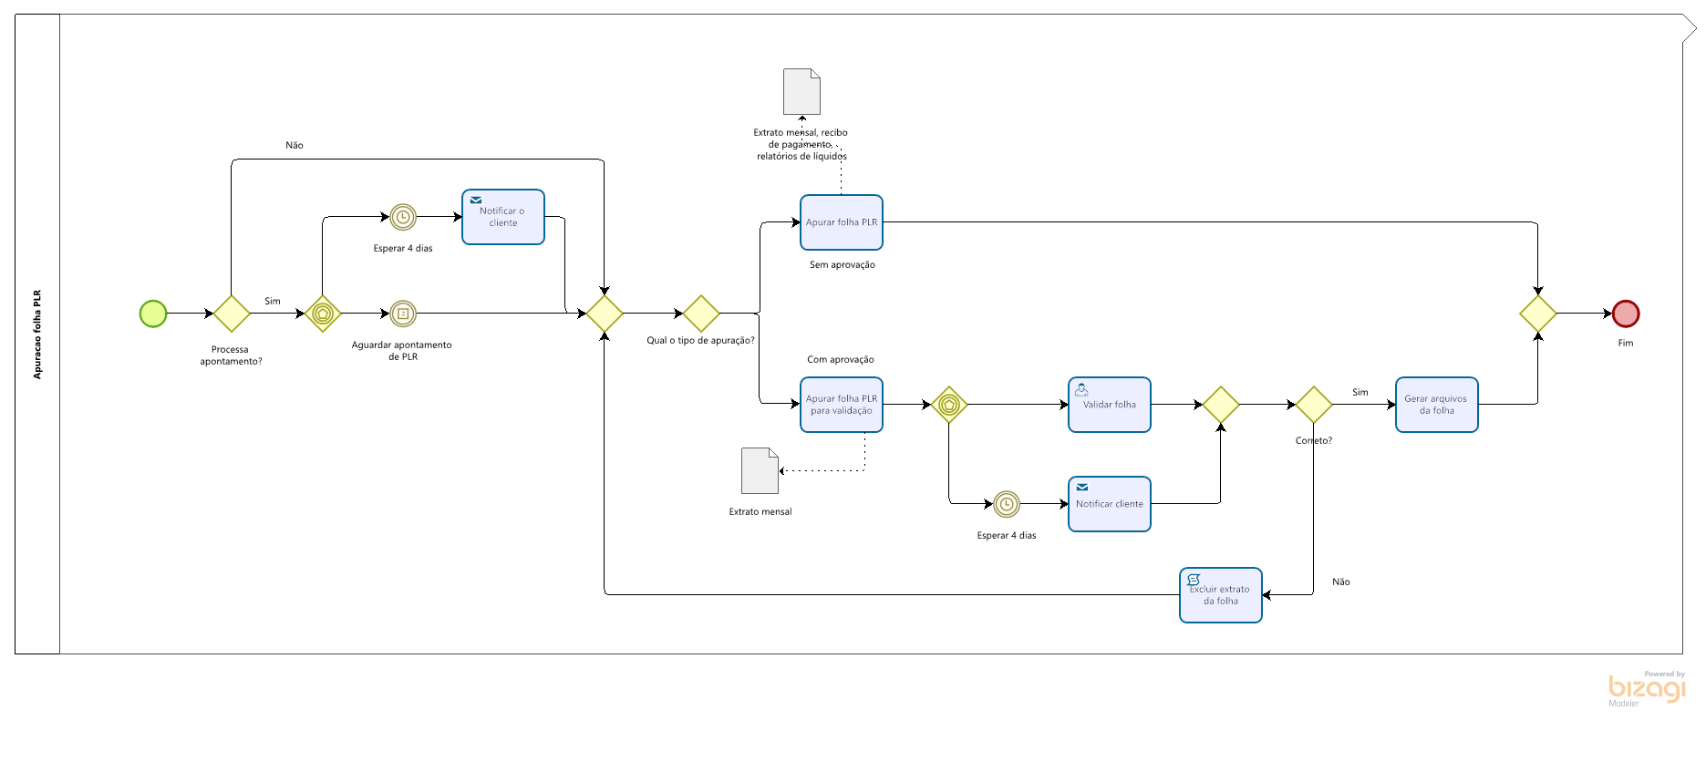Click the merge gateway after Validar folha

point(1221,405)
